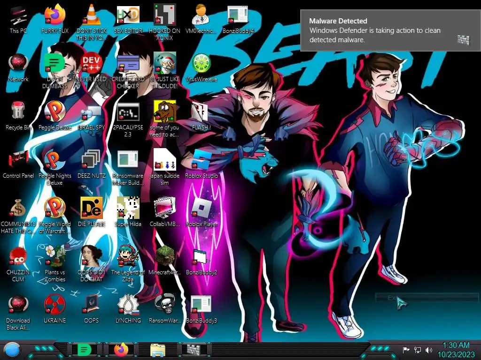Launch Firefox from the taskbar

(121, 349)
